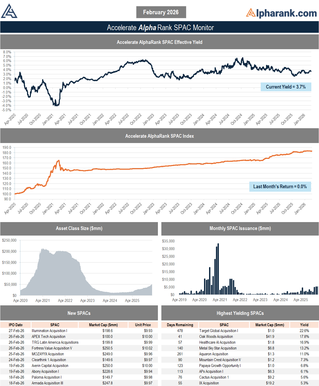The width and height of the screenshot is (319, 386).
Task: Click the Yield column header
Action: click(304, 325)
